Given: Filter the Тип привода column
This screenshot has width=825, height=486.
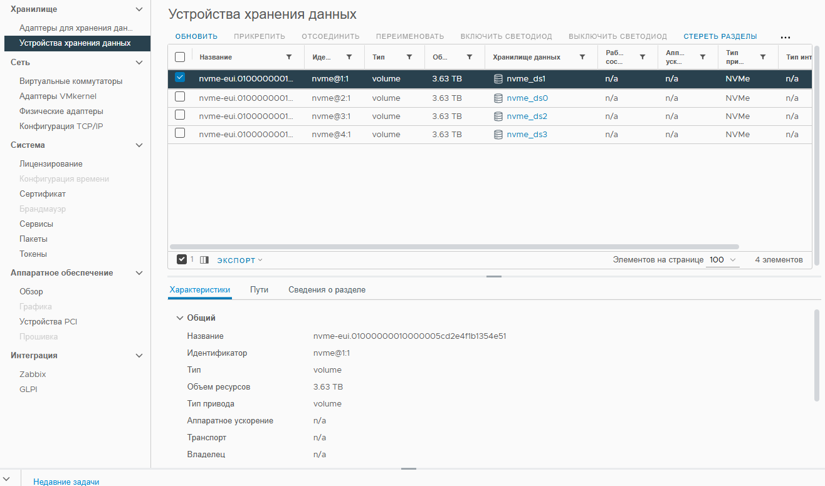Looking at the screenshot, I should pos(763,57).
